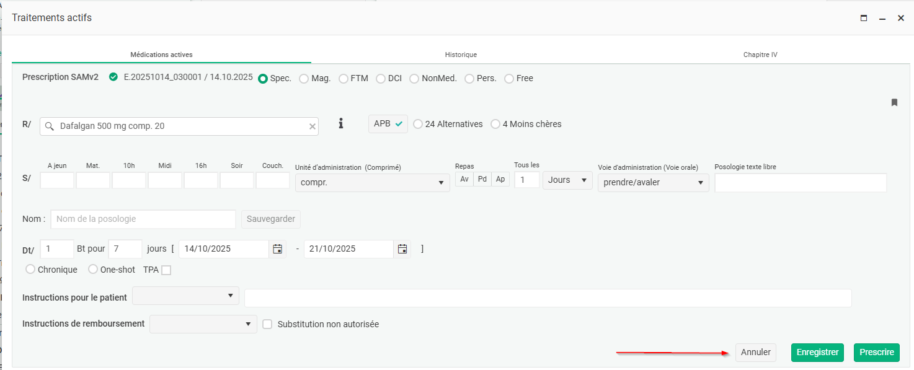Open the end date calendar picker
The height and width of the screenshot is (370, 914).
point(402,249)
